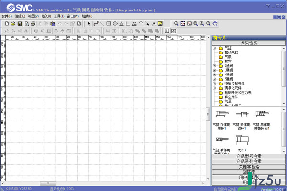Click the symbol tree scrollbar down arrow
Screen dimensions: 287x191
[284, 104]
